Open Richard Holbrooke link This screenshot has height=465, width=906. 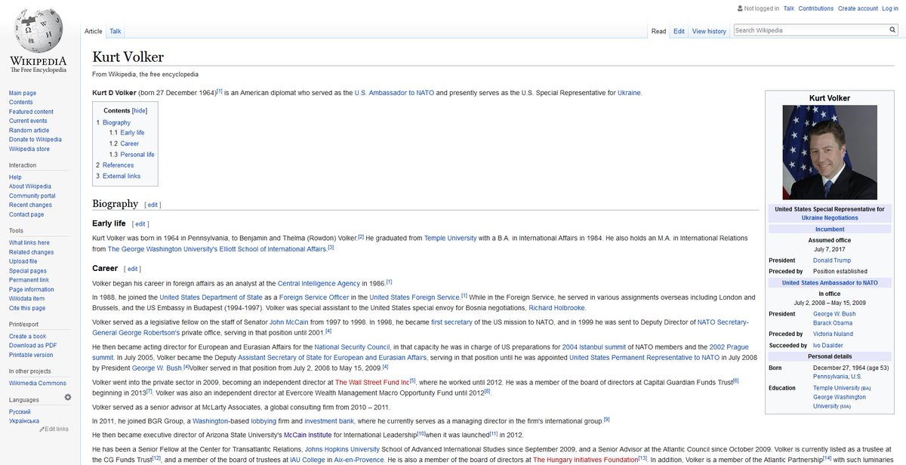[557, 308]
